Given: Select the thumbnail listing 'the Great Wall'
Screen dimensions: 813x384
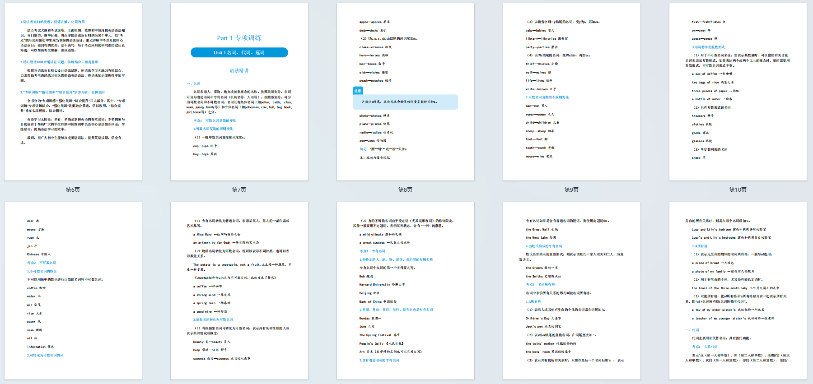Looking at the screenshot, I should tap(572, 291).
